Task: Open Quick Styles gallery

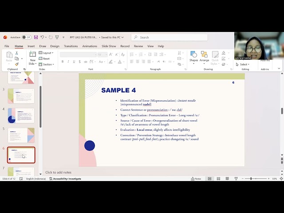Action: pyautogui.click(x=215, y=58)
